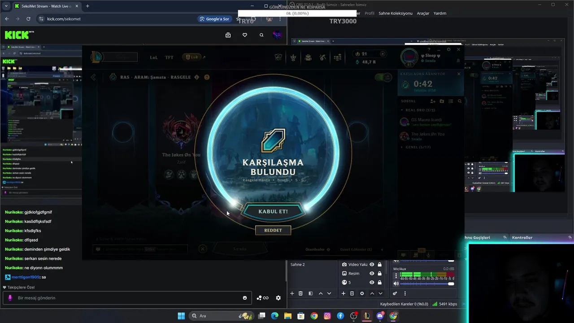Open friends list view options
This screenshot has height=323, width=574.
point(451,101)
